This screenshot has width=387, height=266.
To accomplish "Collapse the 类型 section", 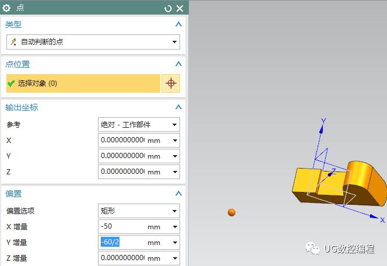I will [178, 24].
